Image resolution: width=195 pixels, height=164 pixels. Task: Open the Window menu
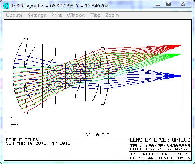coord(76,15)
